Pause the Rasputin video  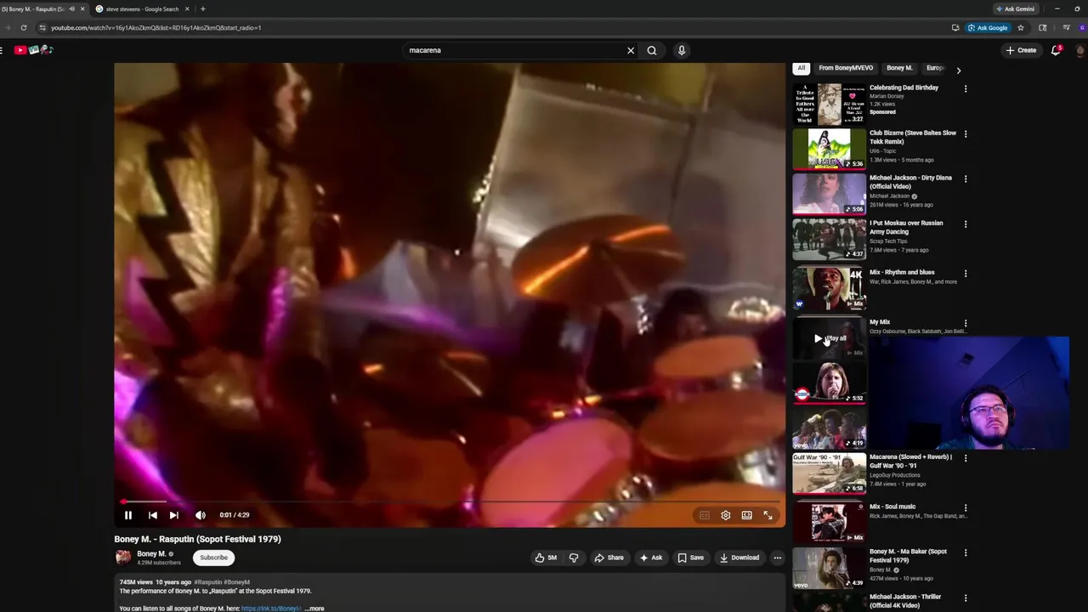(128, 515)
